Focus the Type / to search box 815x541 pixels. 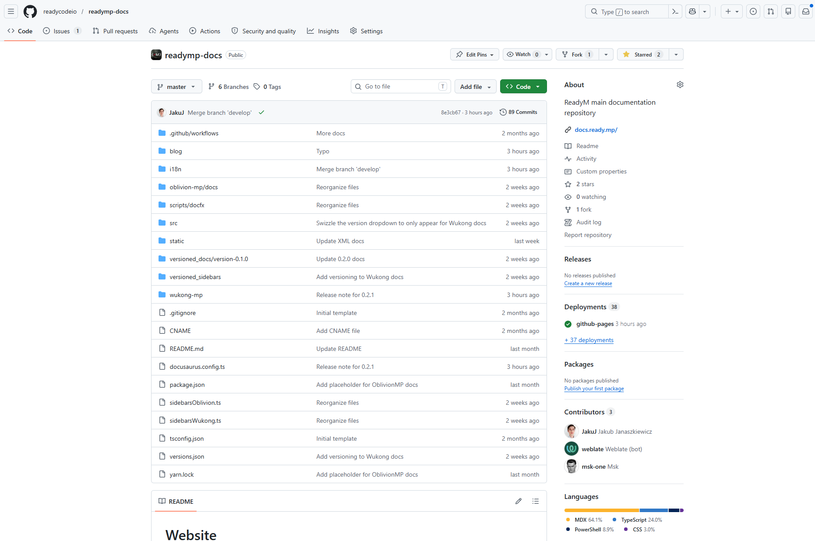627,12
